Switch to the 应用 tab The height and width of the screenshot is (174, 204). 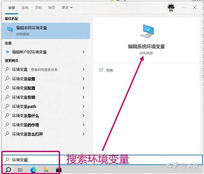tap(25, 8)
